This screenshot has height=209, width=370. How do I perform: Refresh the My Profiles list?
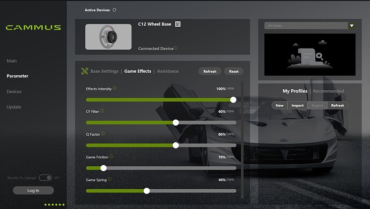[x=337, y=105]
